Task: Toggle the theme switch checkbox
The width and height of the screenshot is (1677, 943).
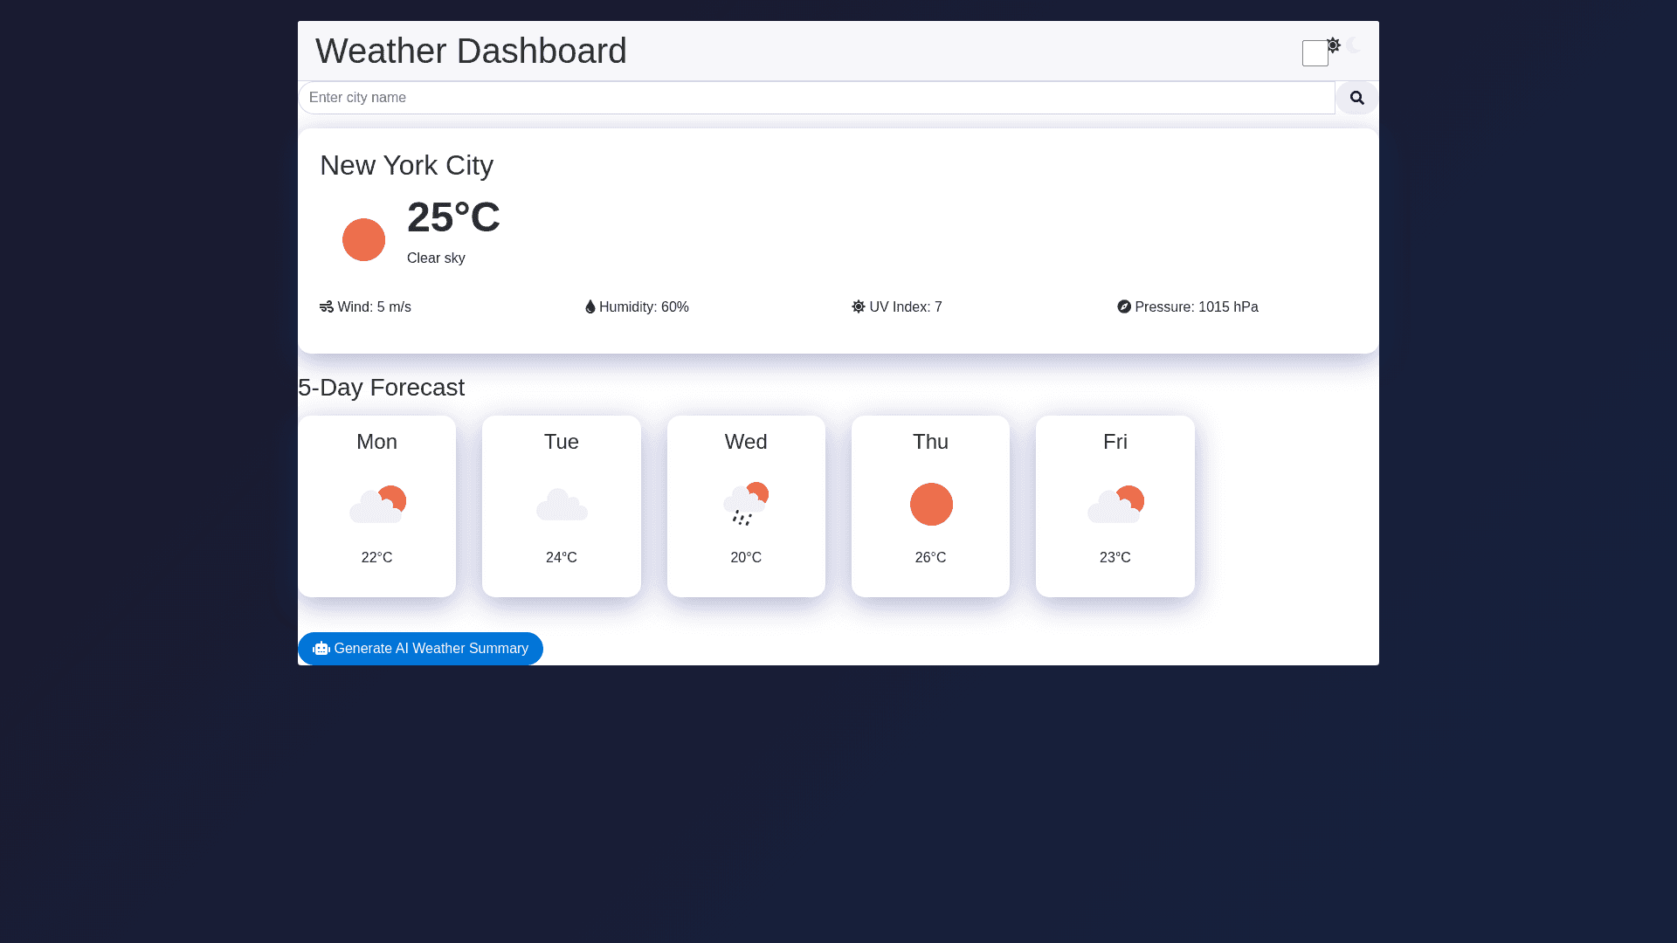Action: click(x=1315, y=53)
